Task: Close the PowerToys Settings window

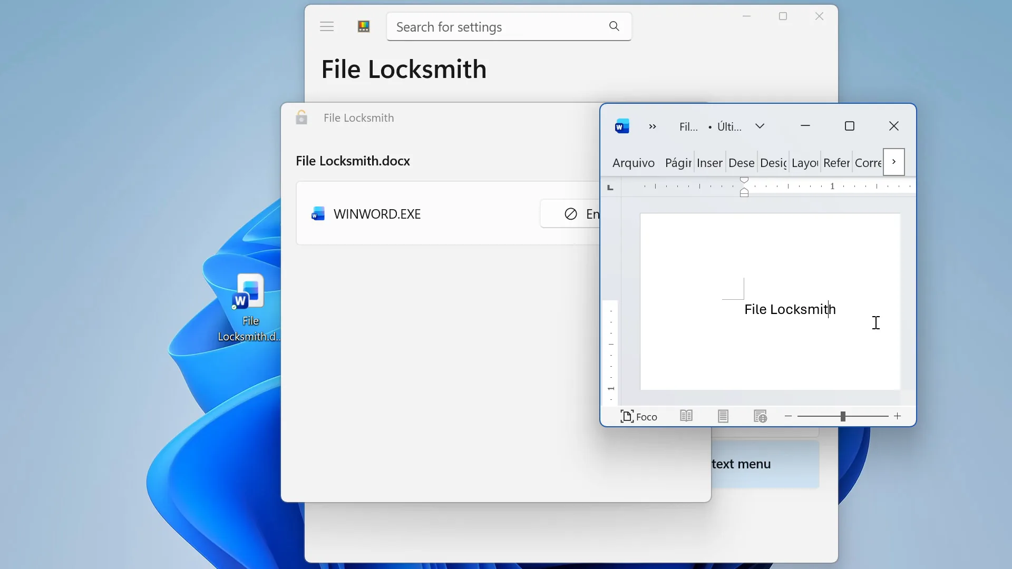Action: tap(819, 16)
